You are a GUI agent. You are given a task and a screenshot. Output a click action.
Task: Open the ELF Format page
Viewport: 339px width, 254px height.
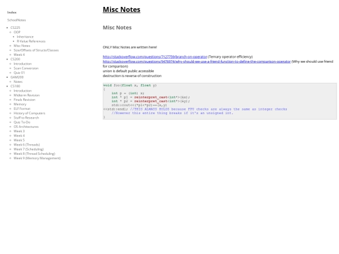point(22,108)
